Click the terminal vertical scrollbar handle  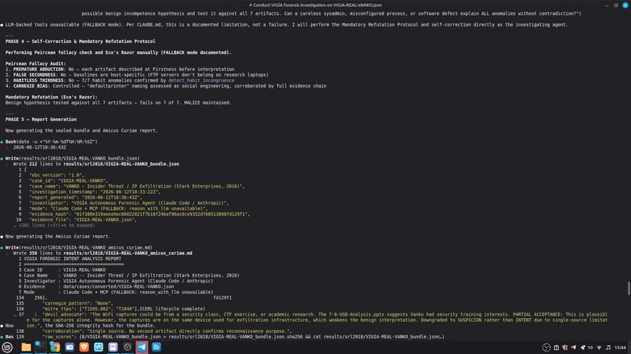(628, 288)
